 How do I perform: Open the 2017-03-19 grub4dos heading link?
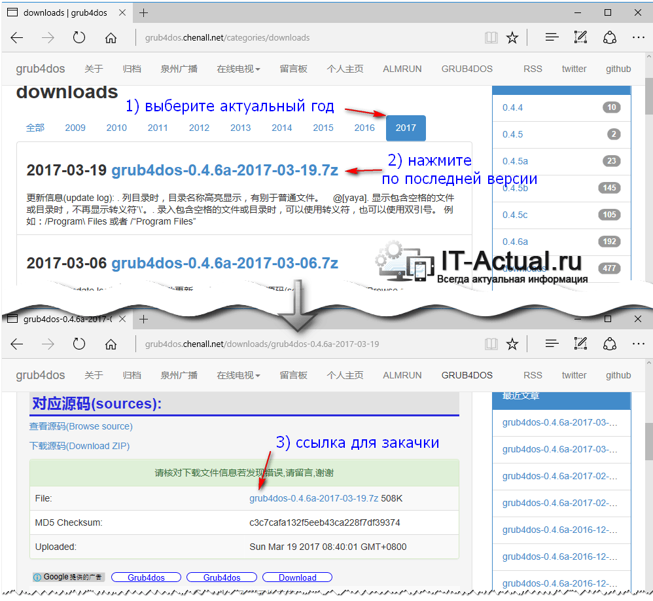click(x=224, y=170)
